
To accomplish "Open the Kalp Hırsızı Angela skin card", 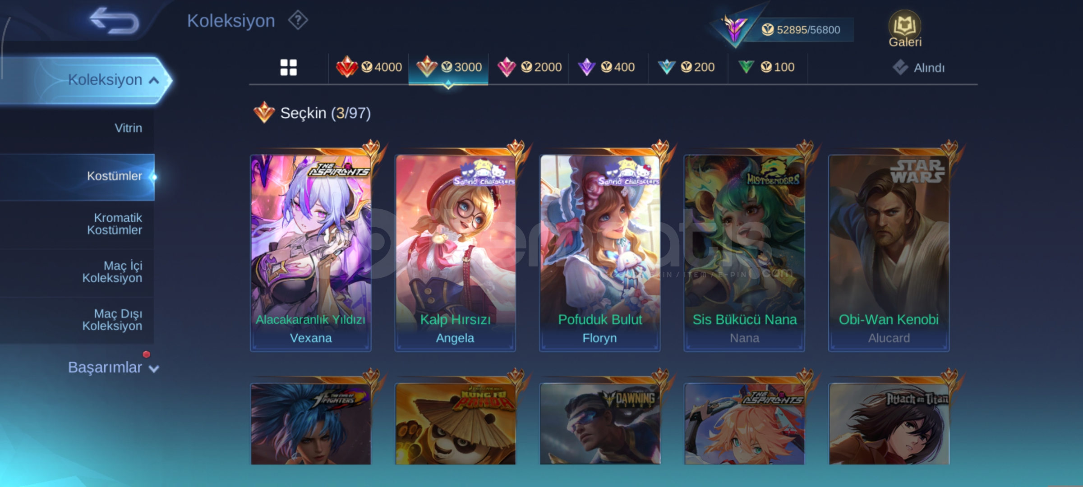I will coord(455,252).
